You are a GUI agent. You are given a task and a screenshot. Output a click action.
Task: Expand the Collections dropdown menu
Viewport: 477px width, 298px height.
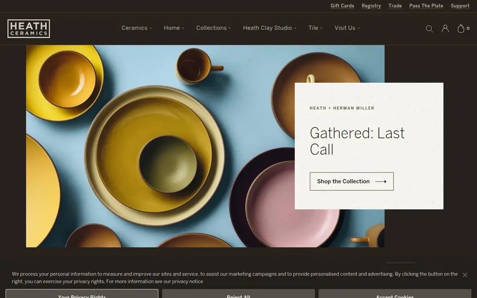(213, 28)
